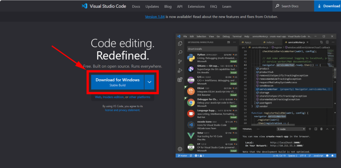
Task: Click the Download button in the top right
Action: [x=328, y=6]
